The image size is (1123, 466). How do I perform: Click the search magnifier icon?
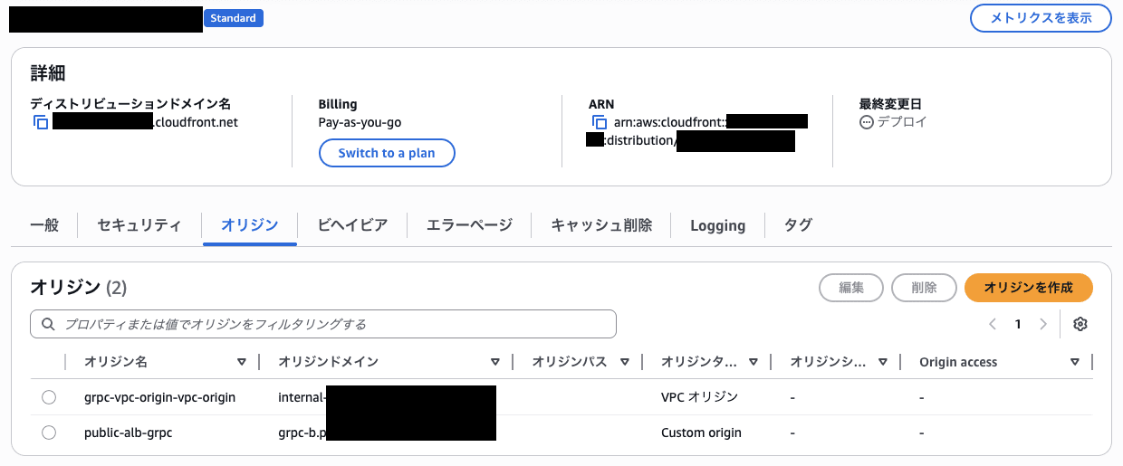click(47, 324)
